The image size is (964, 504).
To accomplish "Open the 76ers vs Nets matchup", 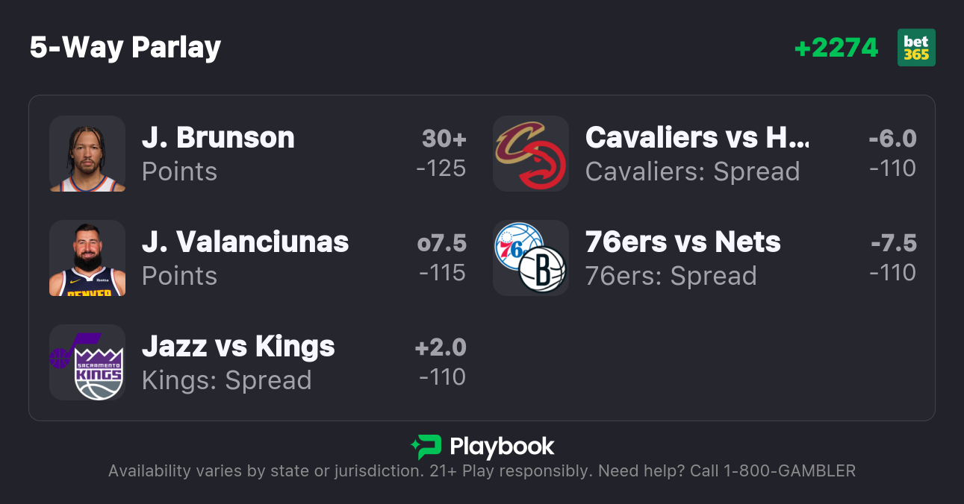I will [x=682, y=242].
